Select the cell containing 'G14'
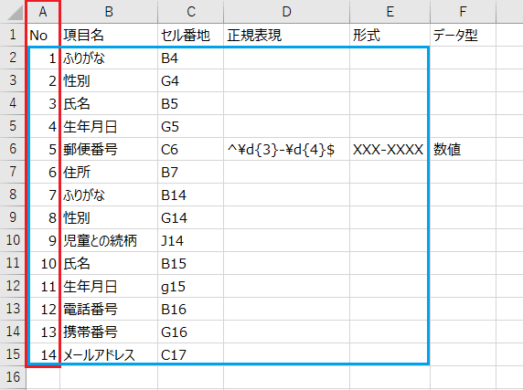 click(x=190, y=217)
